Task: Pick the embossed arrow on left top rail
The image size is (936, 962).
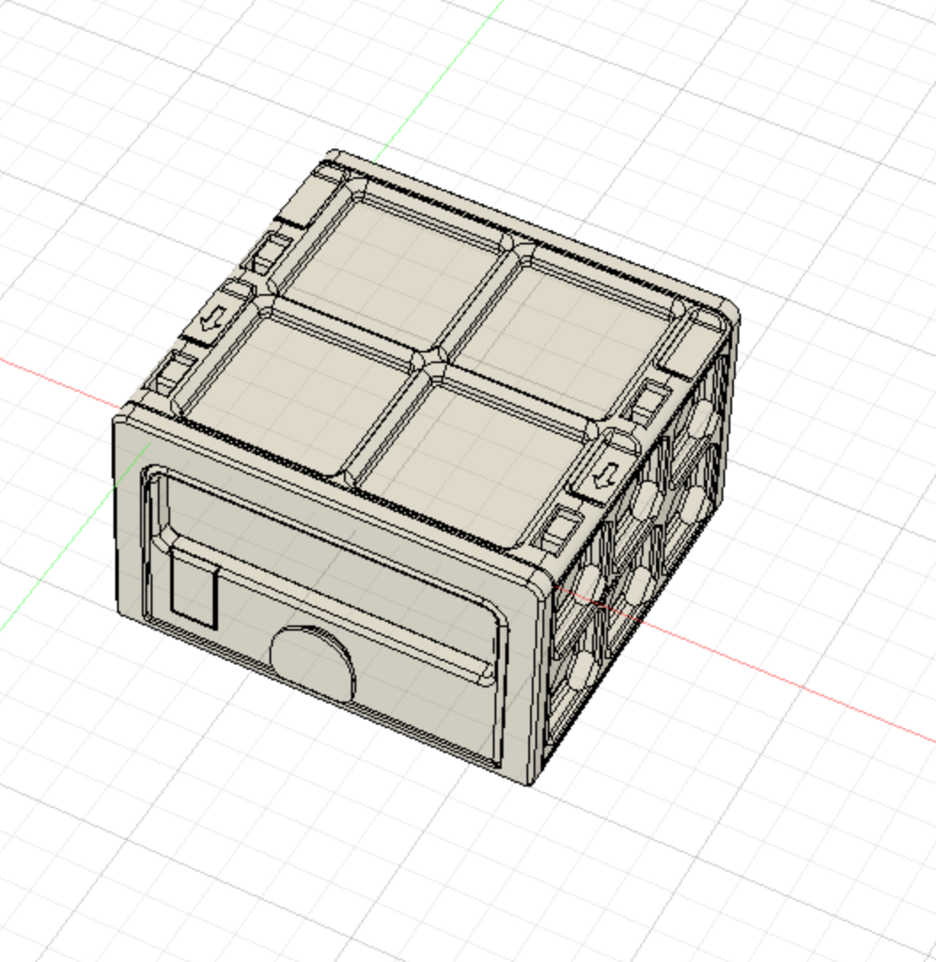Action: (x=214, y=319)
